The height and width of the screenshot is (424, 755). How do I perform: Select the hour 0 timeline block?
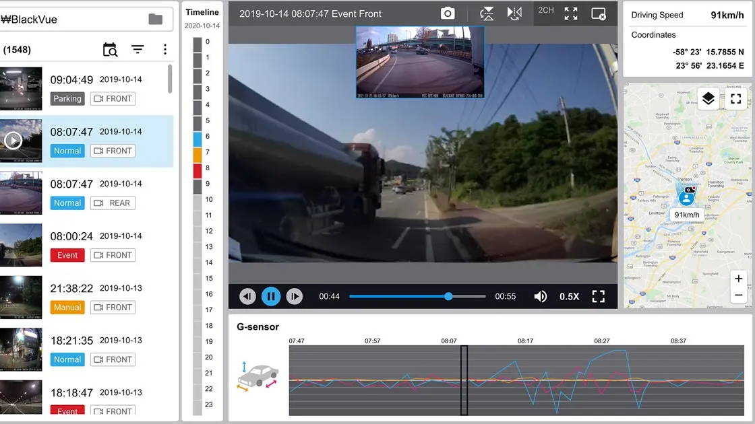click(198, 44)
